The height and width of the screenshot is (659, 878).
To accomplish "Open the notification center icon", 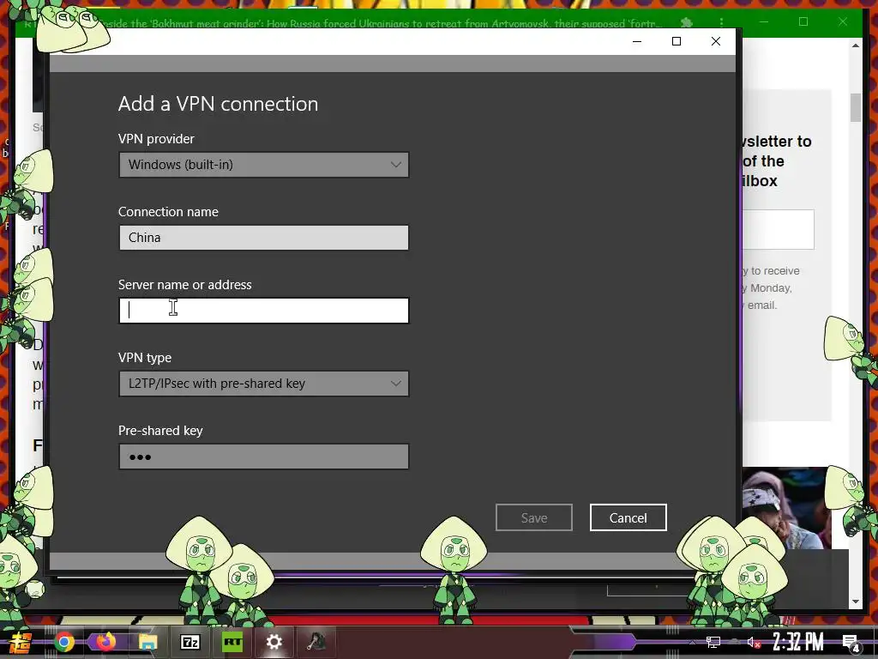I will 851,643.
